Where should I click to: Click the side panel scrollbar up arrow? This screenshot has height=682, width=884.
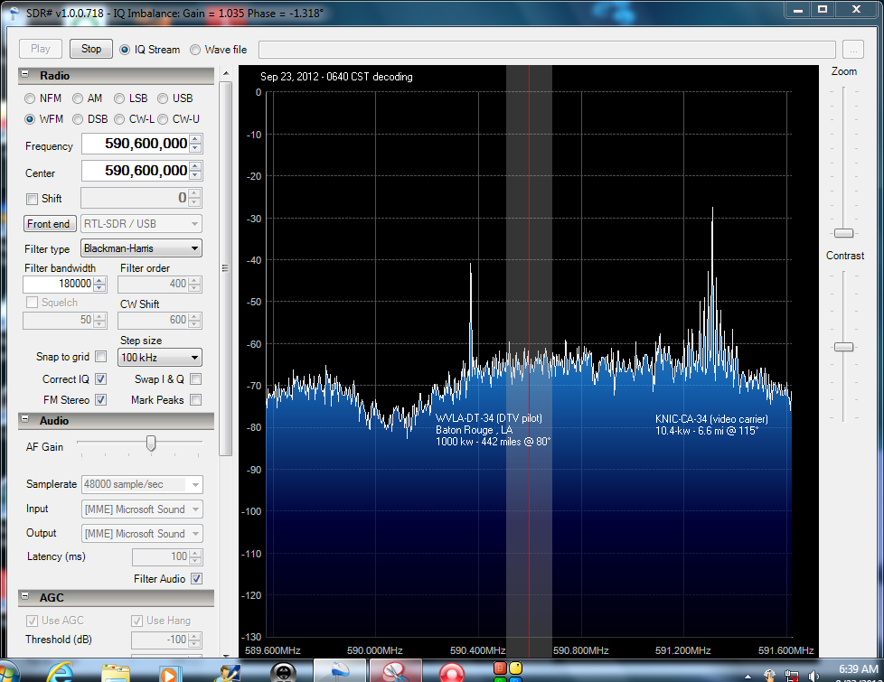click(225, 74)
